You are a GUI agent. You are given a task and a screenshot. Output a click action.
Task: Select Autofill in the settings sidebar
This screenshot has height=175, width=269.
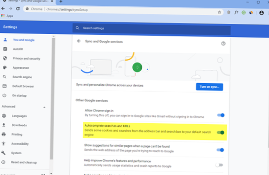click(x=18, y=49)
